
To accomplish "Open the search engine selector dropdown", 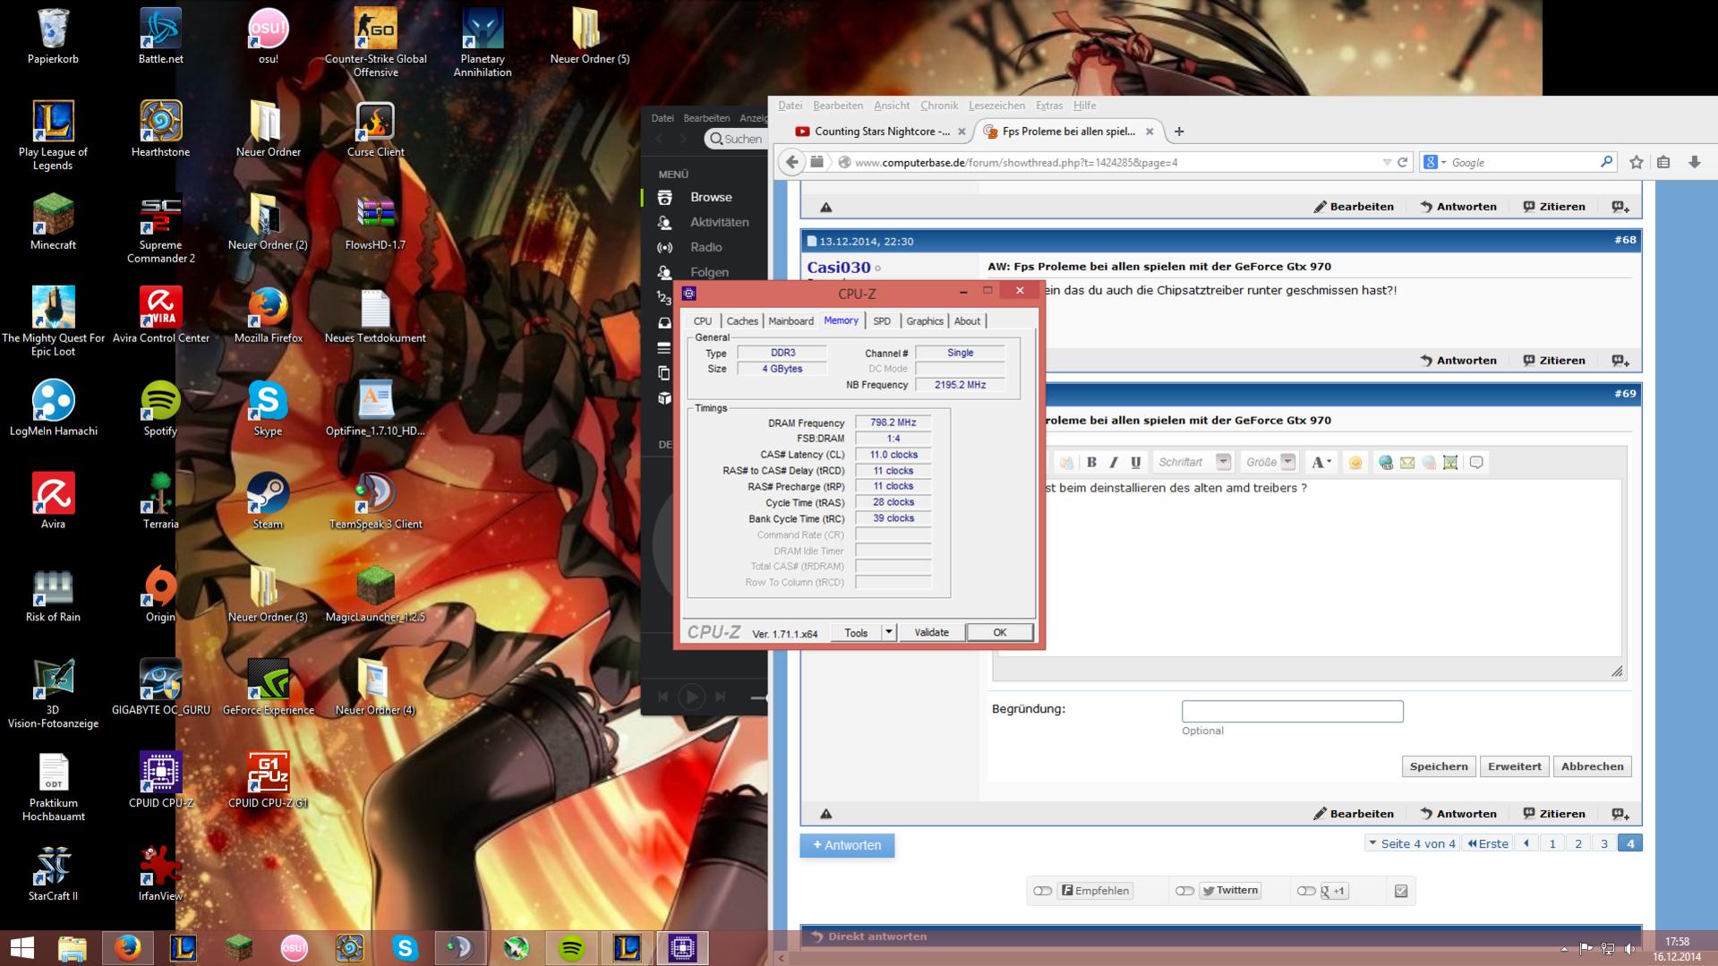I will [x=1434, y=162].
